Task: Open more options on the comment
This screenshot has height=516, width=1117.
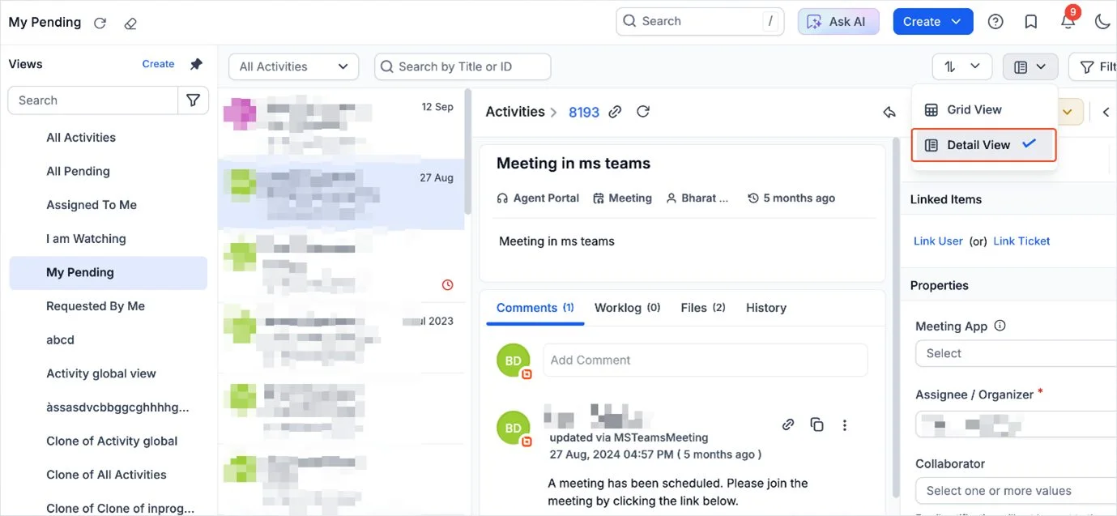Action: [x=845, y=424]
